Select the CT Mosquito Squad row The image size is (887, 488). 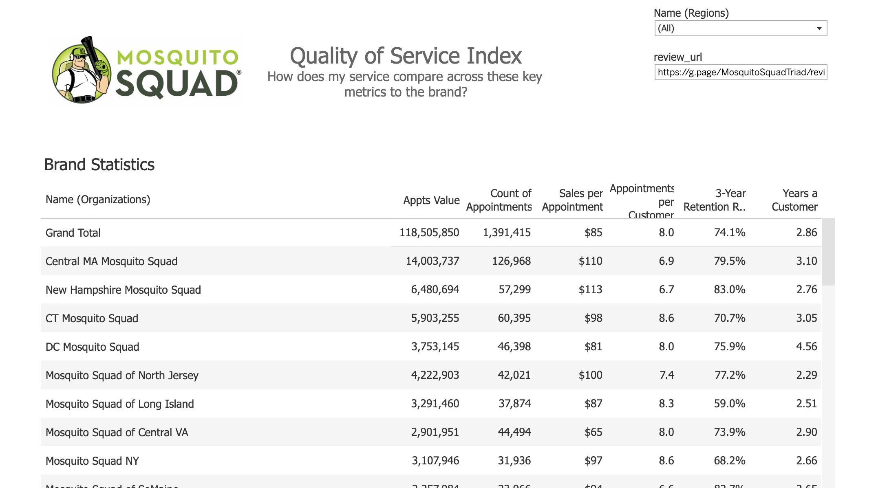point(92,319)
